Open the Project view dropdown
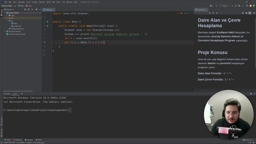 [9, 10]
